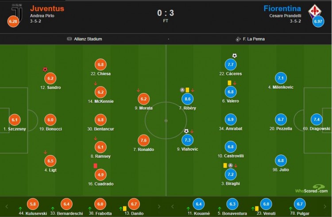
Task: Click the stadium icon beside Allianz Stadium
Action: click(x=69, y=39)
